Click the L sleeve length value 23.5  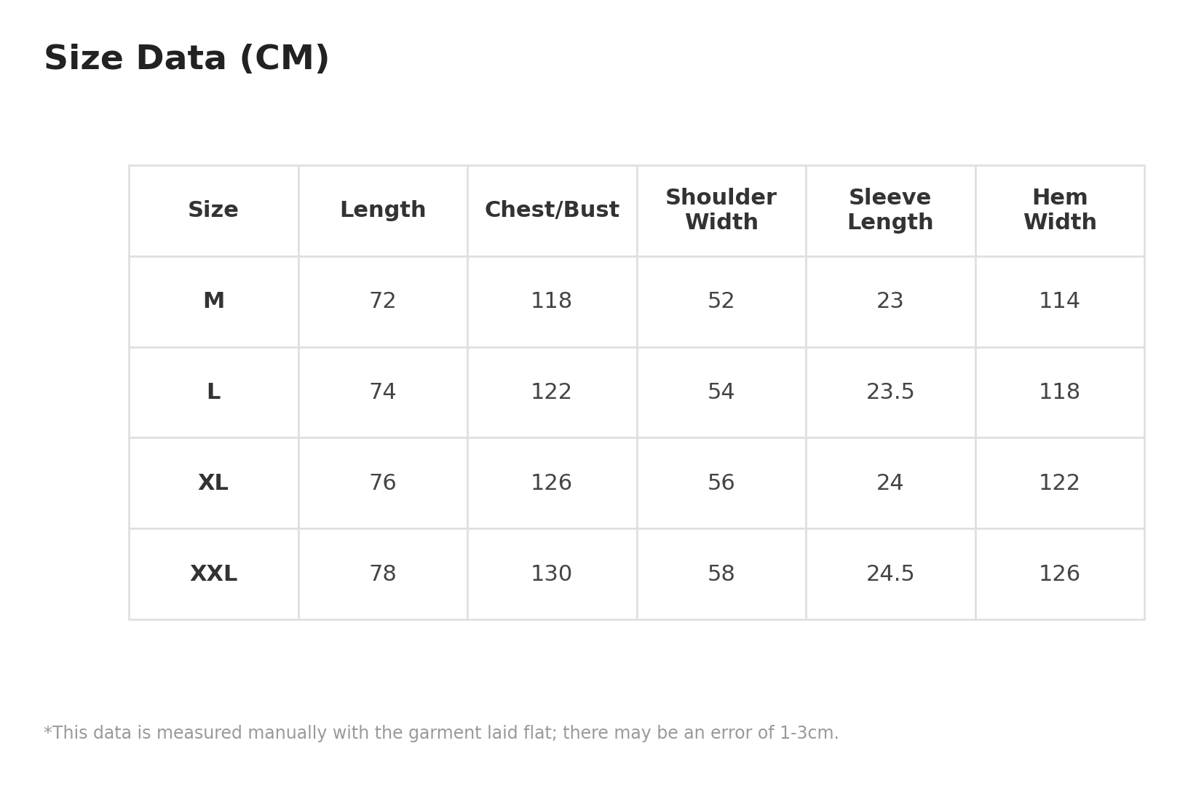click(x=890, y=392)
